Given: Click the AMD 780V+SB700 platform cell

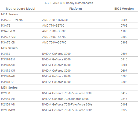Looking at the screenshot, I should tap(75, 42).
